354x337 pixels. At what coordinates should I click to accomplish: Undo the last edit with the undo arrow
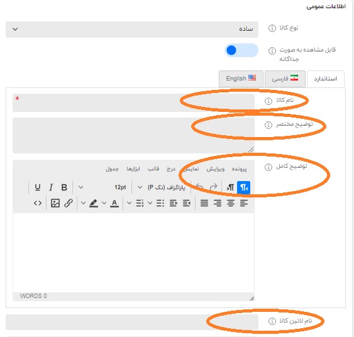pyautogui.click(x=199, y=187)
